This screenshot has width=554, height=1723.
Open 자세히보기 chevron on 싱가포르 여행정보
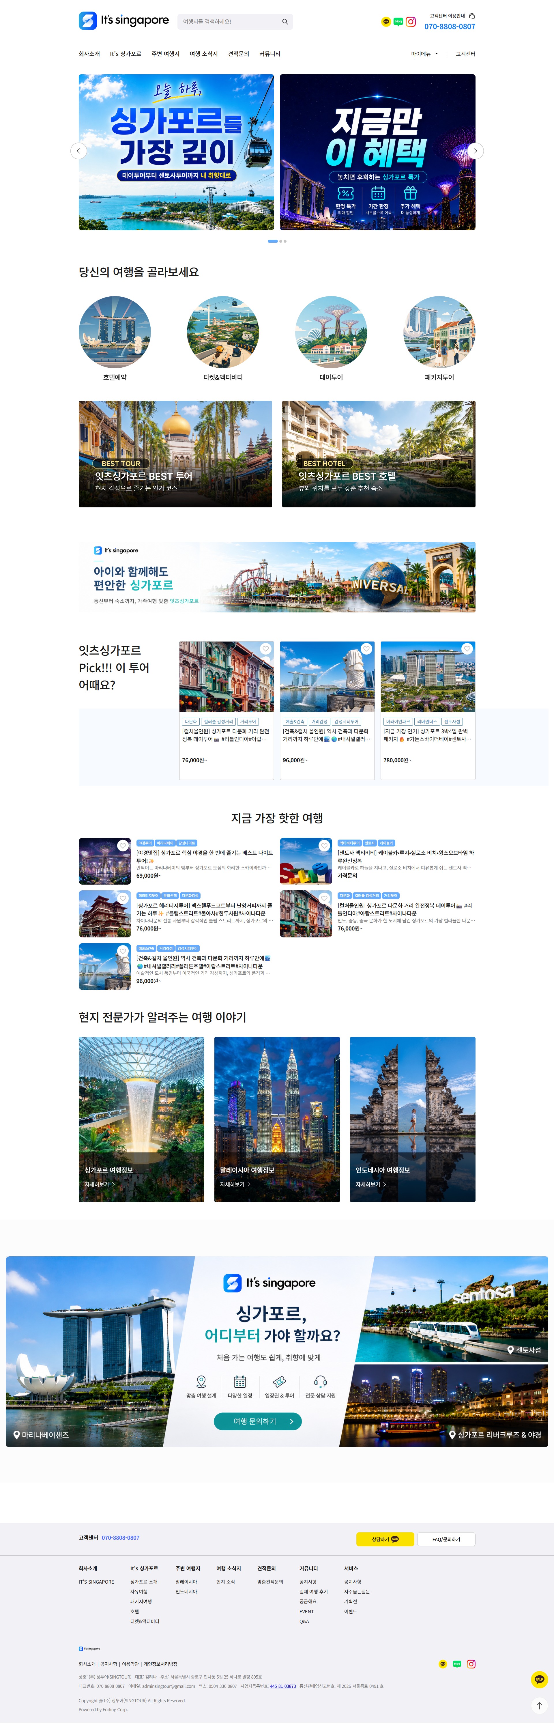coord(114,1184)
